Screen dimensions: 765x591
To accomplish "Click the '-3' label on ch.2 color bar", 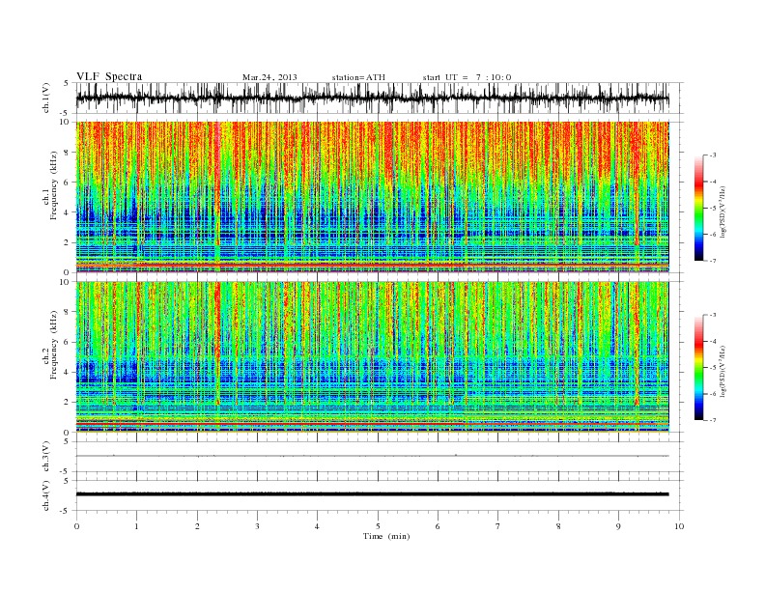I will [713, 316].
